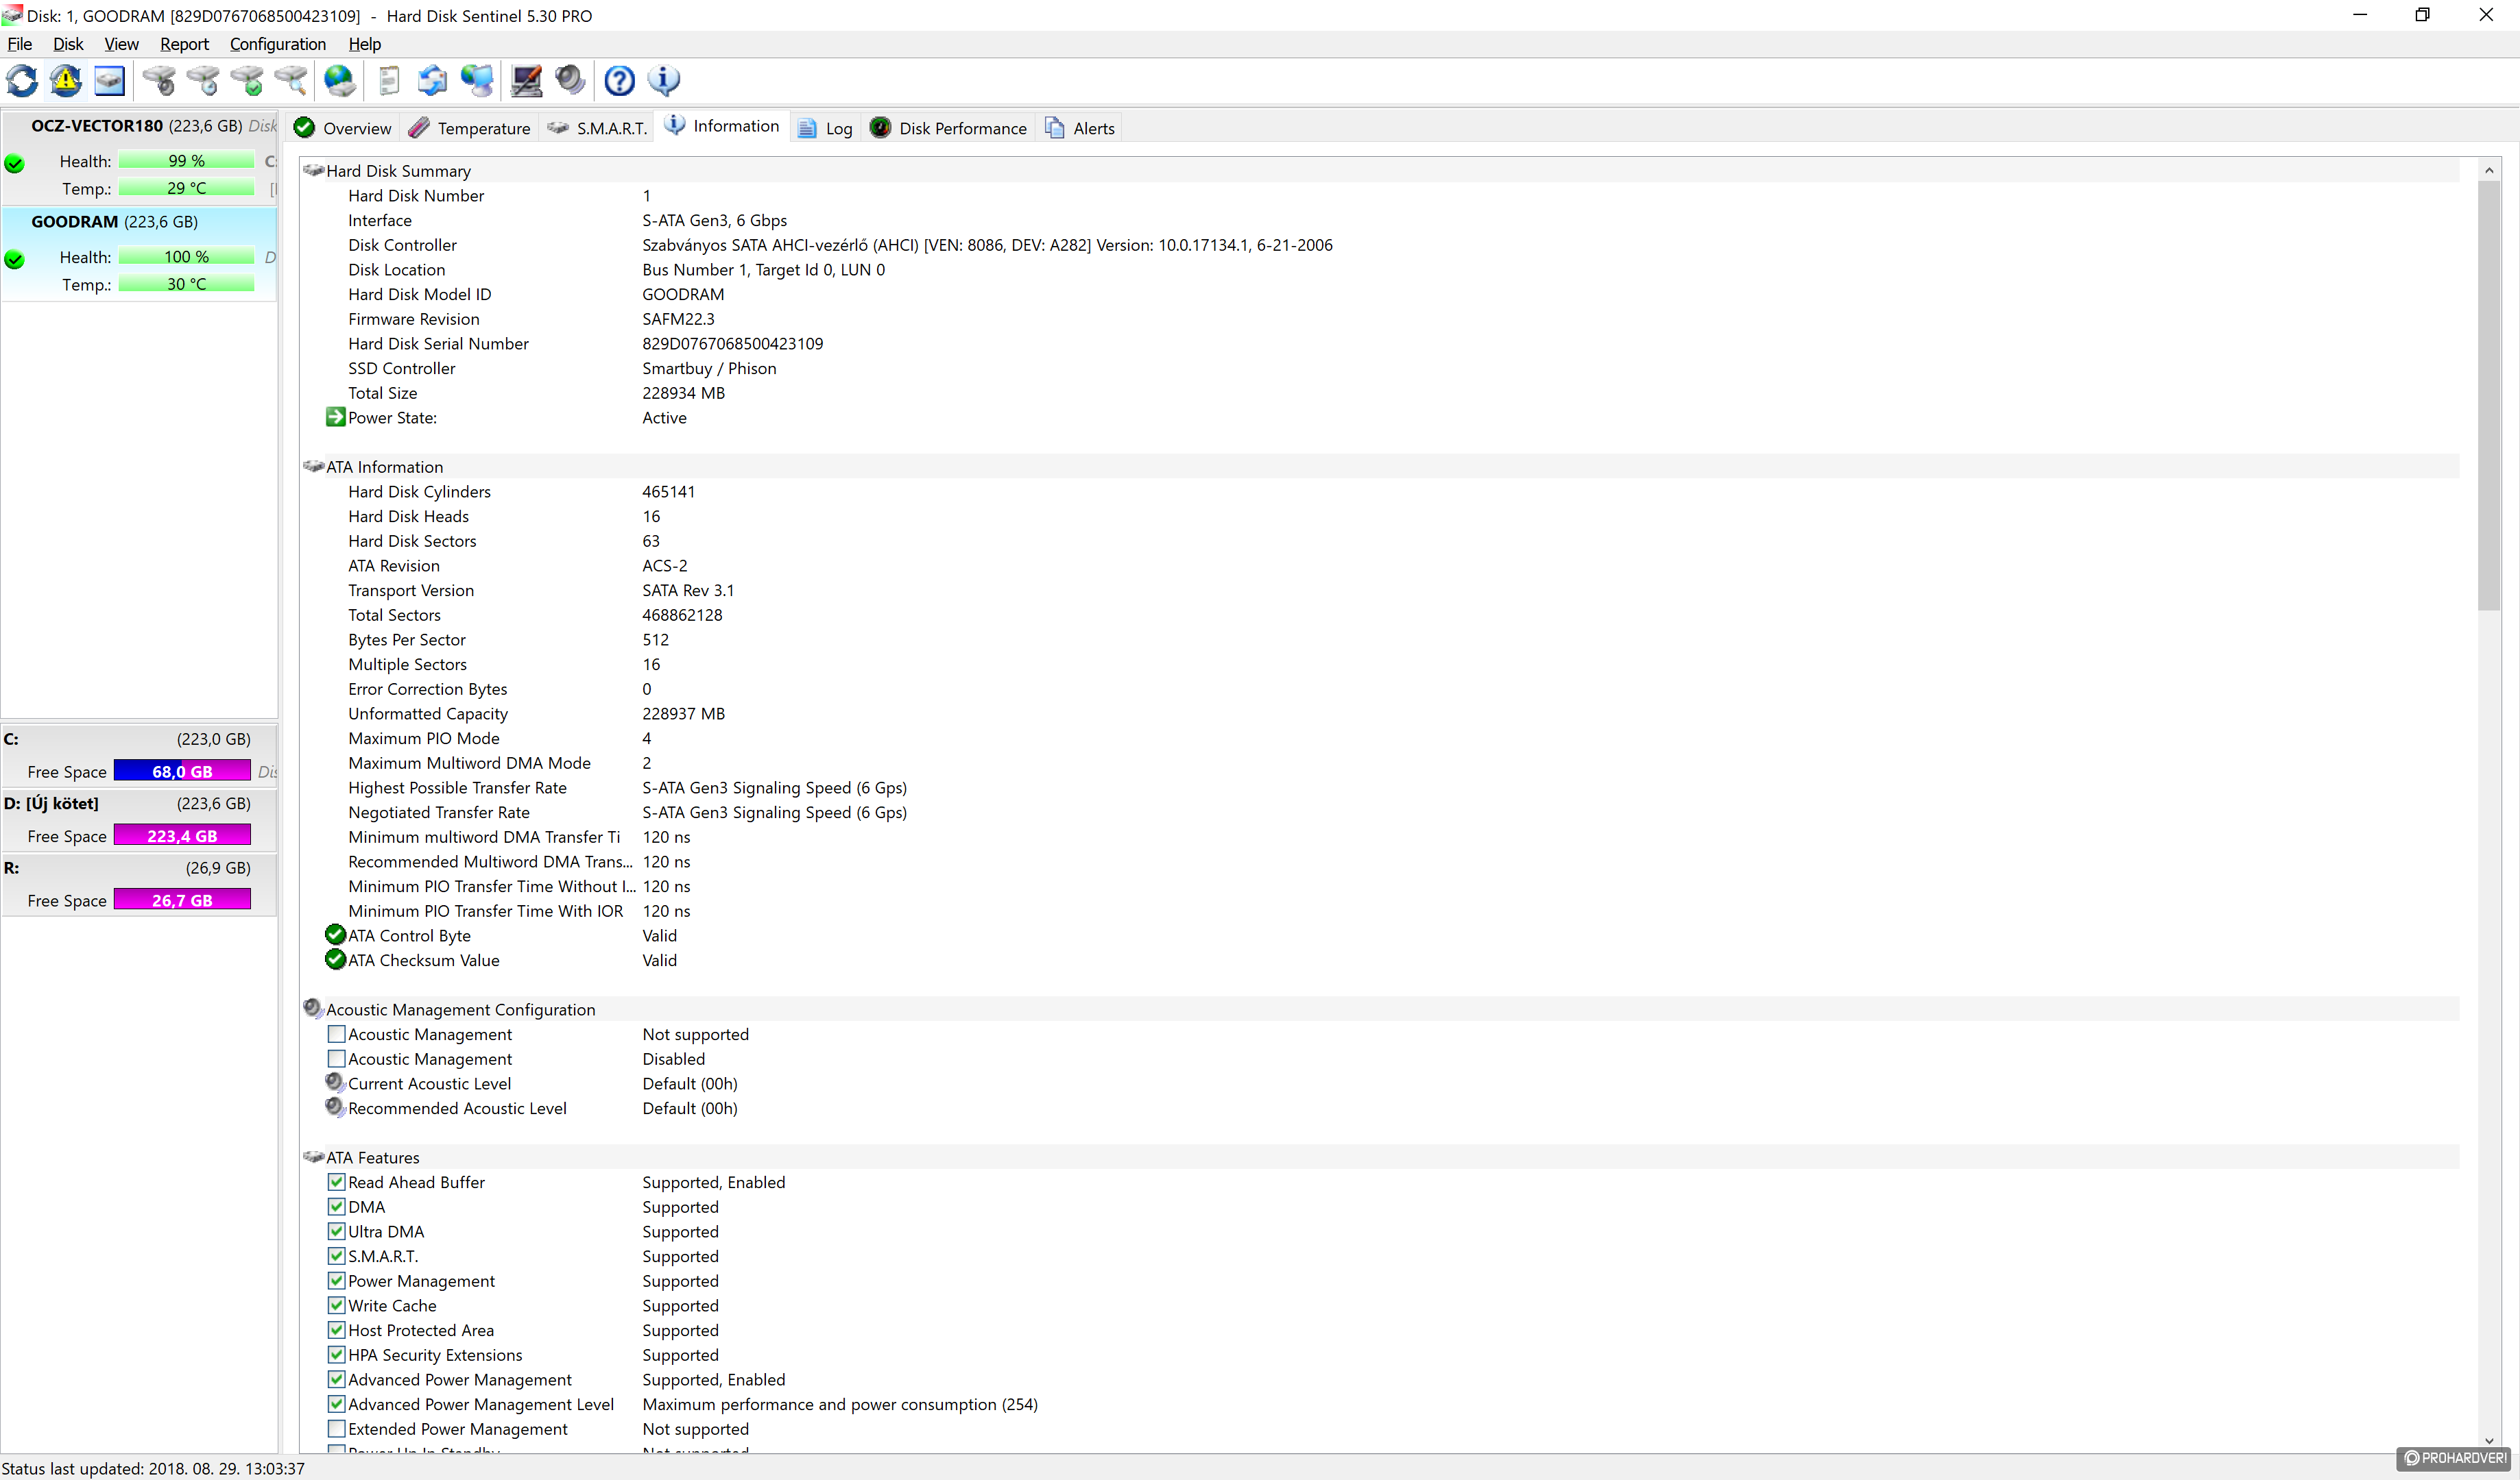Toggle the Read Ahead Buffer checkbox
The image size is (2520, 1480).
coord(337,1181)
